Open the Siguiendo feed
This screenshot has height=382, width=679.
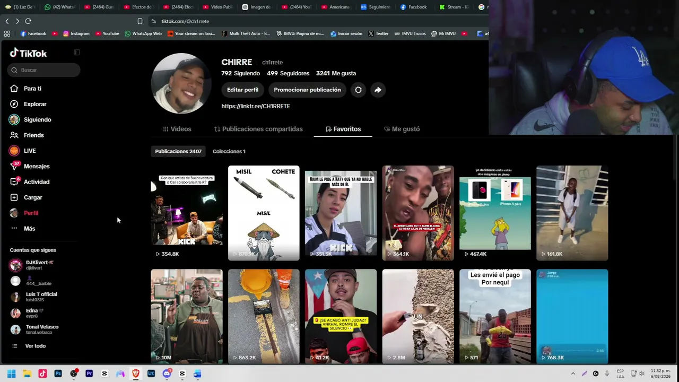30,120
